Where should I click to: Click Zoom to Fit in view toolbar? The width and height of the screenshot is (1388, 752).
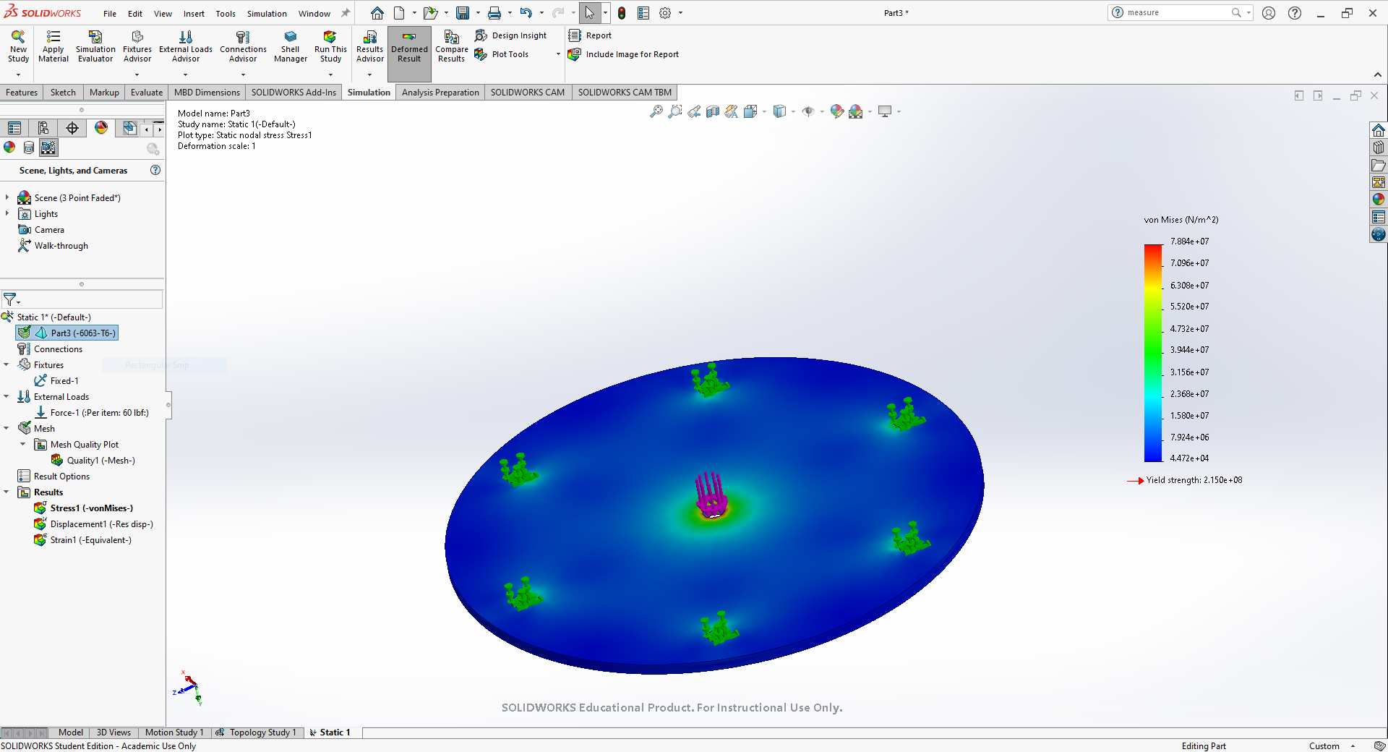(656, 111)
